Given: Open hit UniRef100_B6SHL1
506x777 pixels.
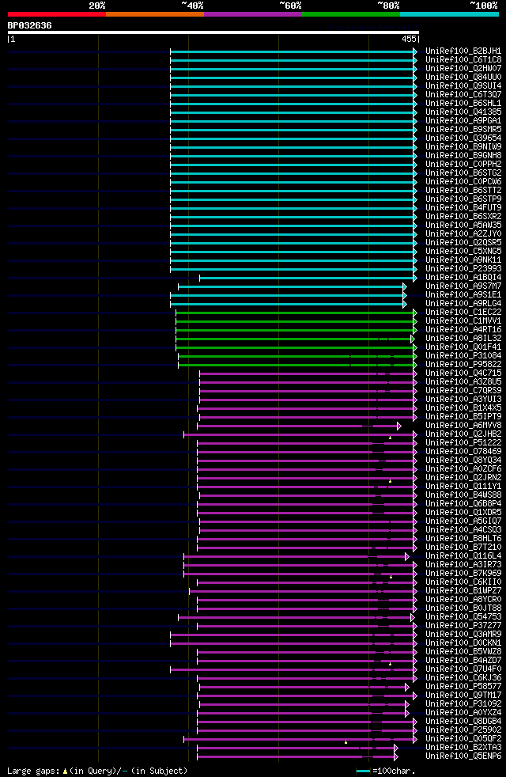Looking at the screenshot, I should click(x=463, y=103).
